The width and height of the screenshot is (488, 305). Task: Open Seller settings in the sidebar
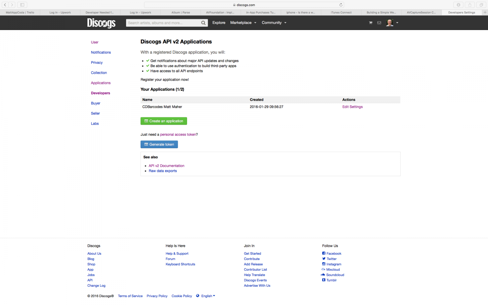(x=95, y=113)
